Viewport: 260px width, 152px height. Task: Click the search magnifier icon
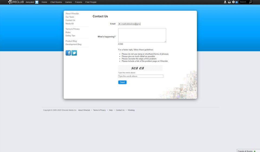tap(251, 2)
